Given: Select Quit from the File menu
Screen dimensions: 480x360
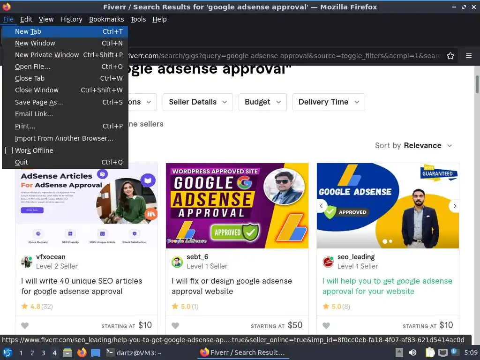Looking at the screenshot, I should (65, 162).
